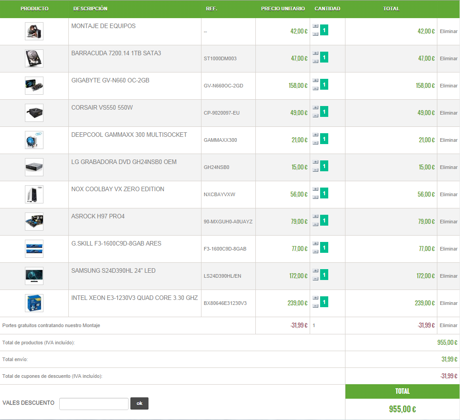
Task: Increase quantity of NOX COOLBAY VX
Action: [x=316, y=189]
